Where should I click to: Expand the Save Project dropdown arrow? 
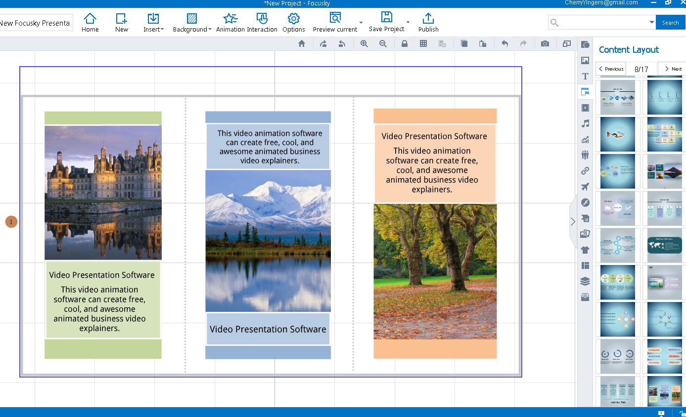[x=407, y=23]
